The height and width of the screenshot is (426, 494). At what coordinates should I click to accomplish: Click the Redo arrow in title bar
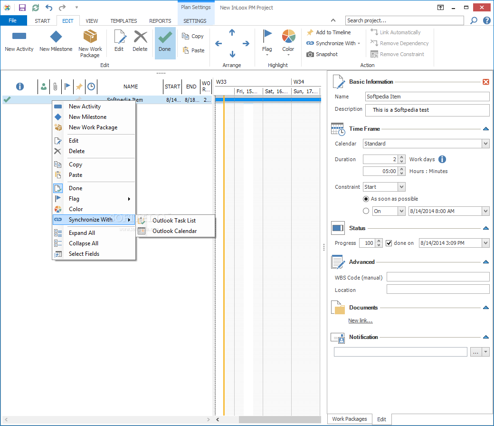(x=62, y=7)
